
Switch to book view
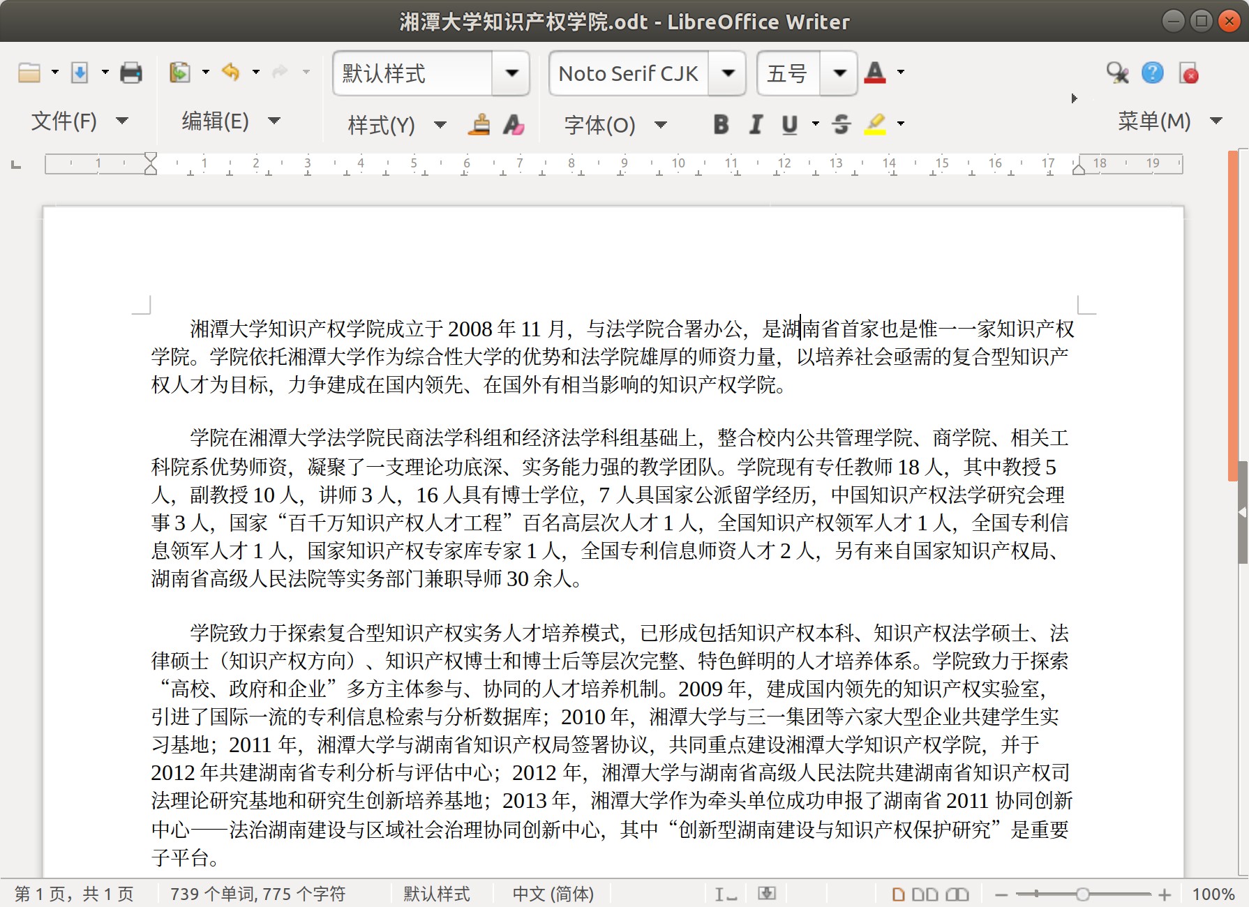coord(957,894)
